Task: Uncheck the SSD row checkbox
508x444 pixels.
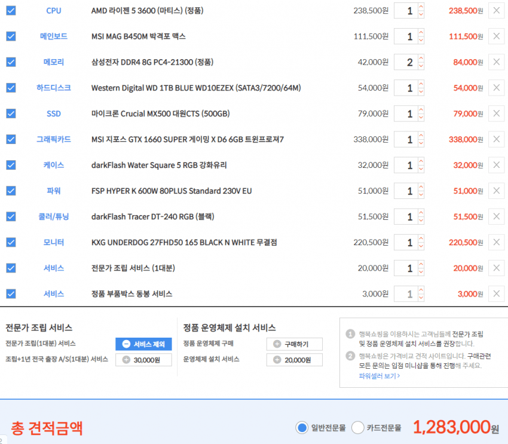Action: pyautogui.click(x=11, y=114)
